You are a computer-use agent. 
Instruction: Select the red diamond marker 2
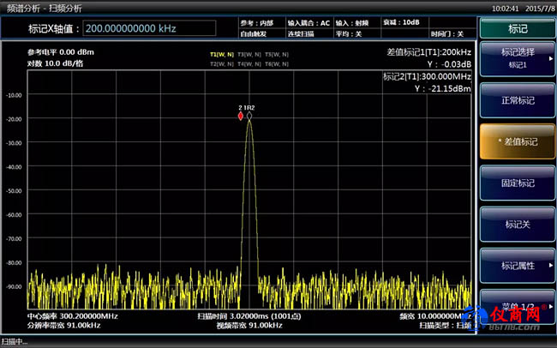tap(241, 116)
